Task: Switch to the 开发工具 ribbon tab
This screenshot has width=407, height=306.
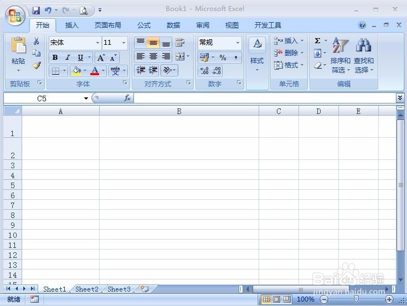Action: (268, 25)
